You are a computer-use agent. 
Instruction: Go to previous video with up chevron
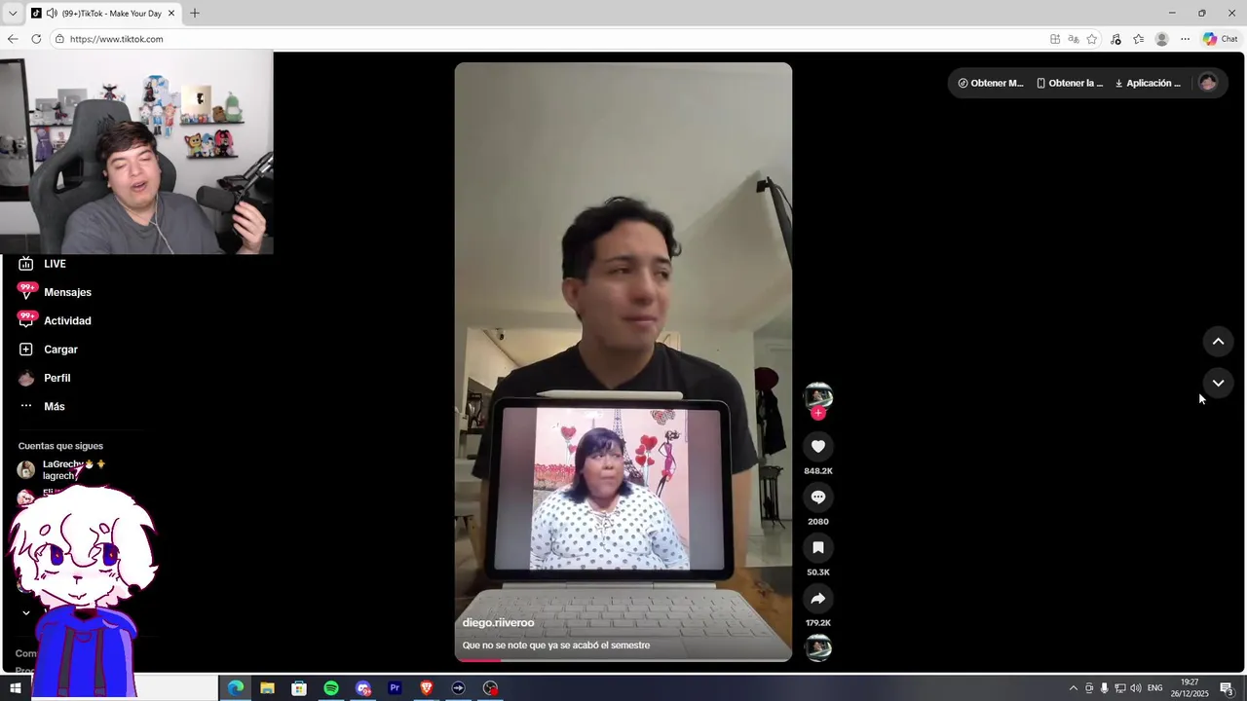click(x=1218, y=342)
